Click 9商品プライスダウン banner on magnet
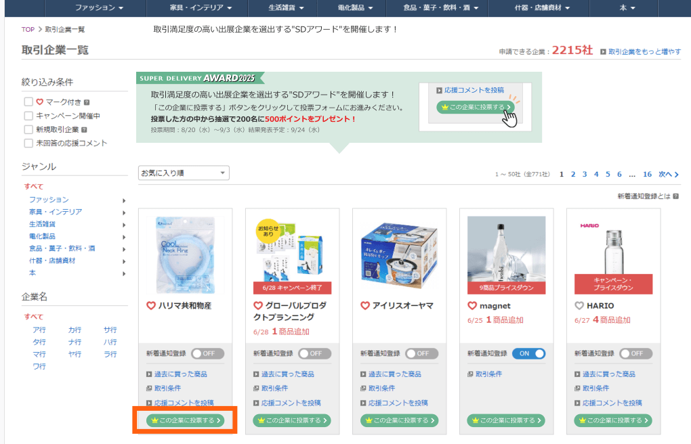Screen dimensions: 691x444 [506, 288]
